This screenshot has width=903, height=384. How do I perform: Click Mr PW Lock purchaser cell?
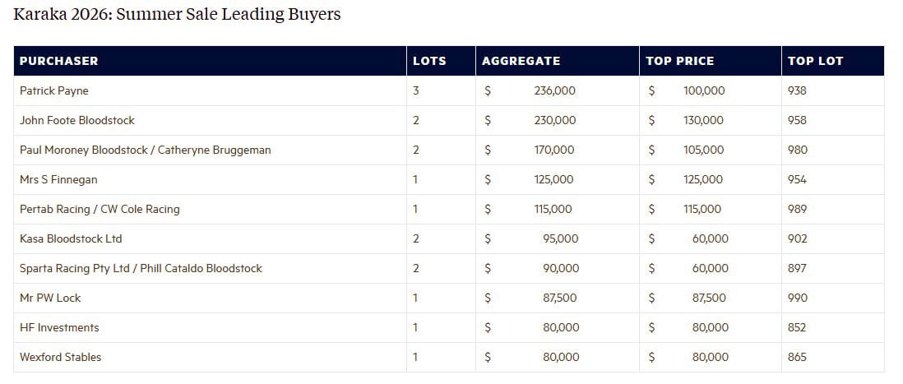click(x=50, y=298)
